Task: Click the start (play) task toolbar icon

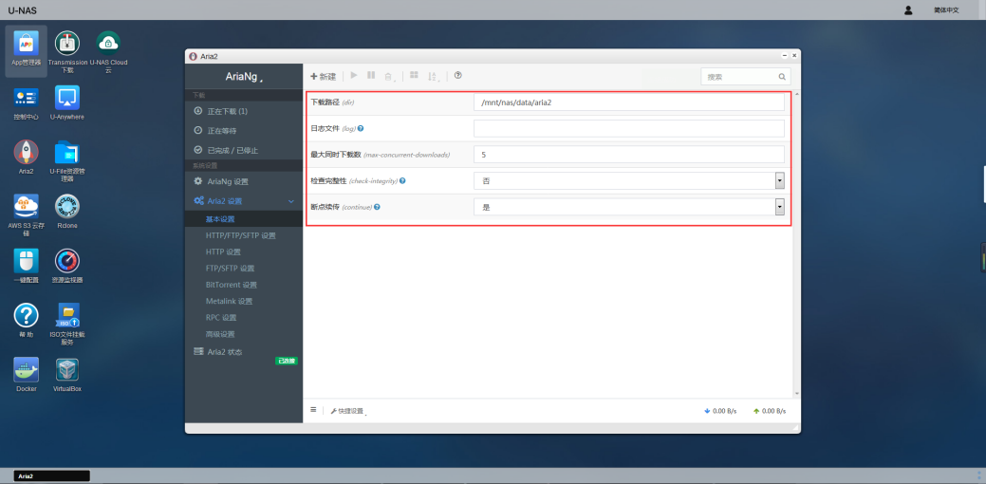Action: pyautogui.click(x=354, y=75)
